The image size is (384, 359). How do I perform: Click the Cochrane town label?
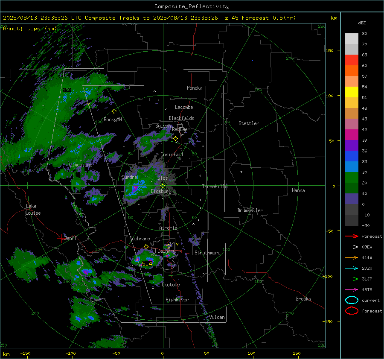pyautogui.click(x=140, y=239)
